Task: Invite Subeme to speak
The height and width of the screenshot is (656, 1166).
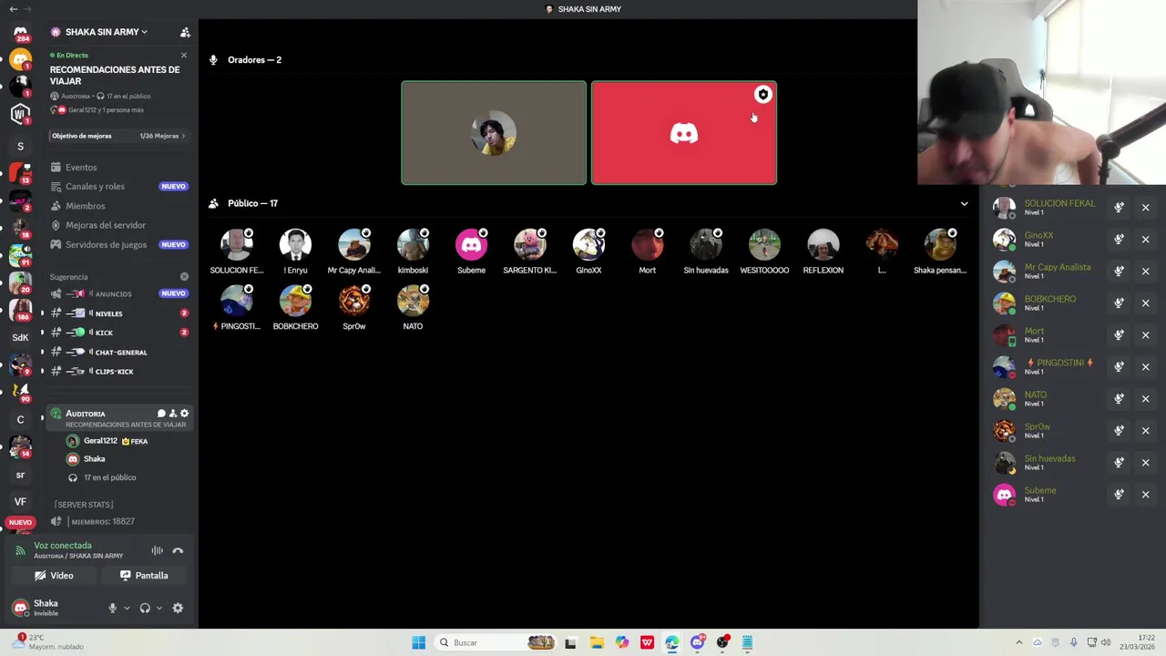Action: tap(1119, 495)
